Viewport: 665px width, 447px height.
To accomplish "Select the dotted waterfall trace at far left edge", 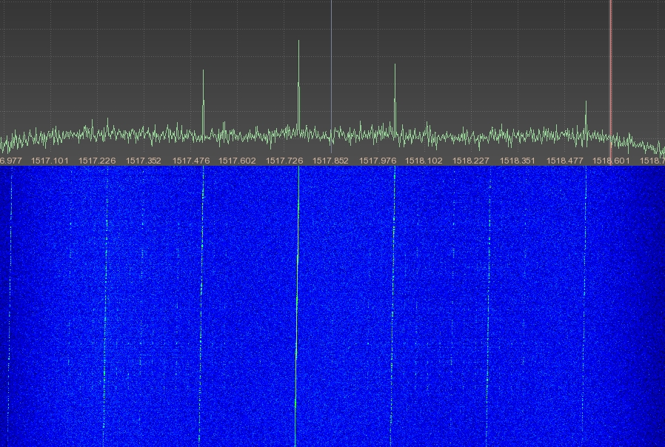I will coord(10,296).
